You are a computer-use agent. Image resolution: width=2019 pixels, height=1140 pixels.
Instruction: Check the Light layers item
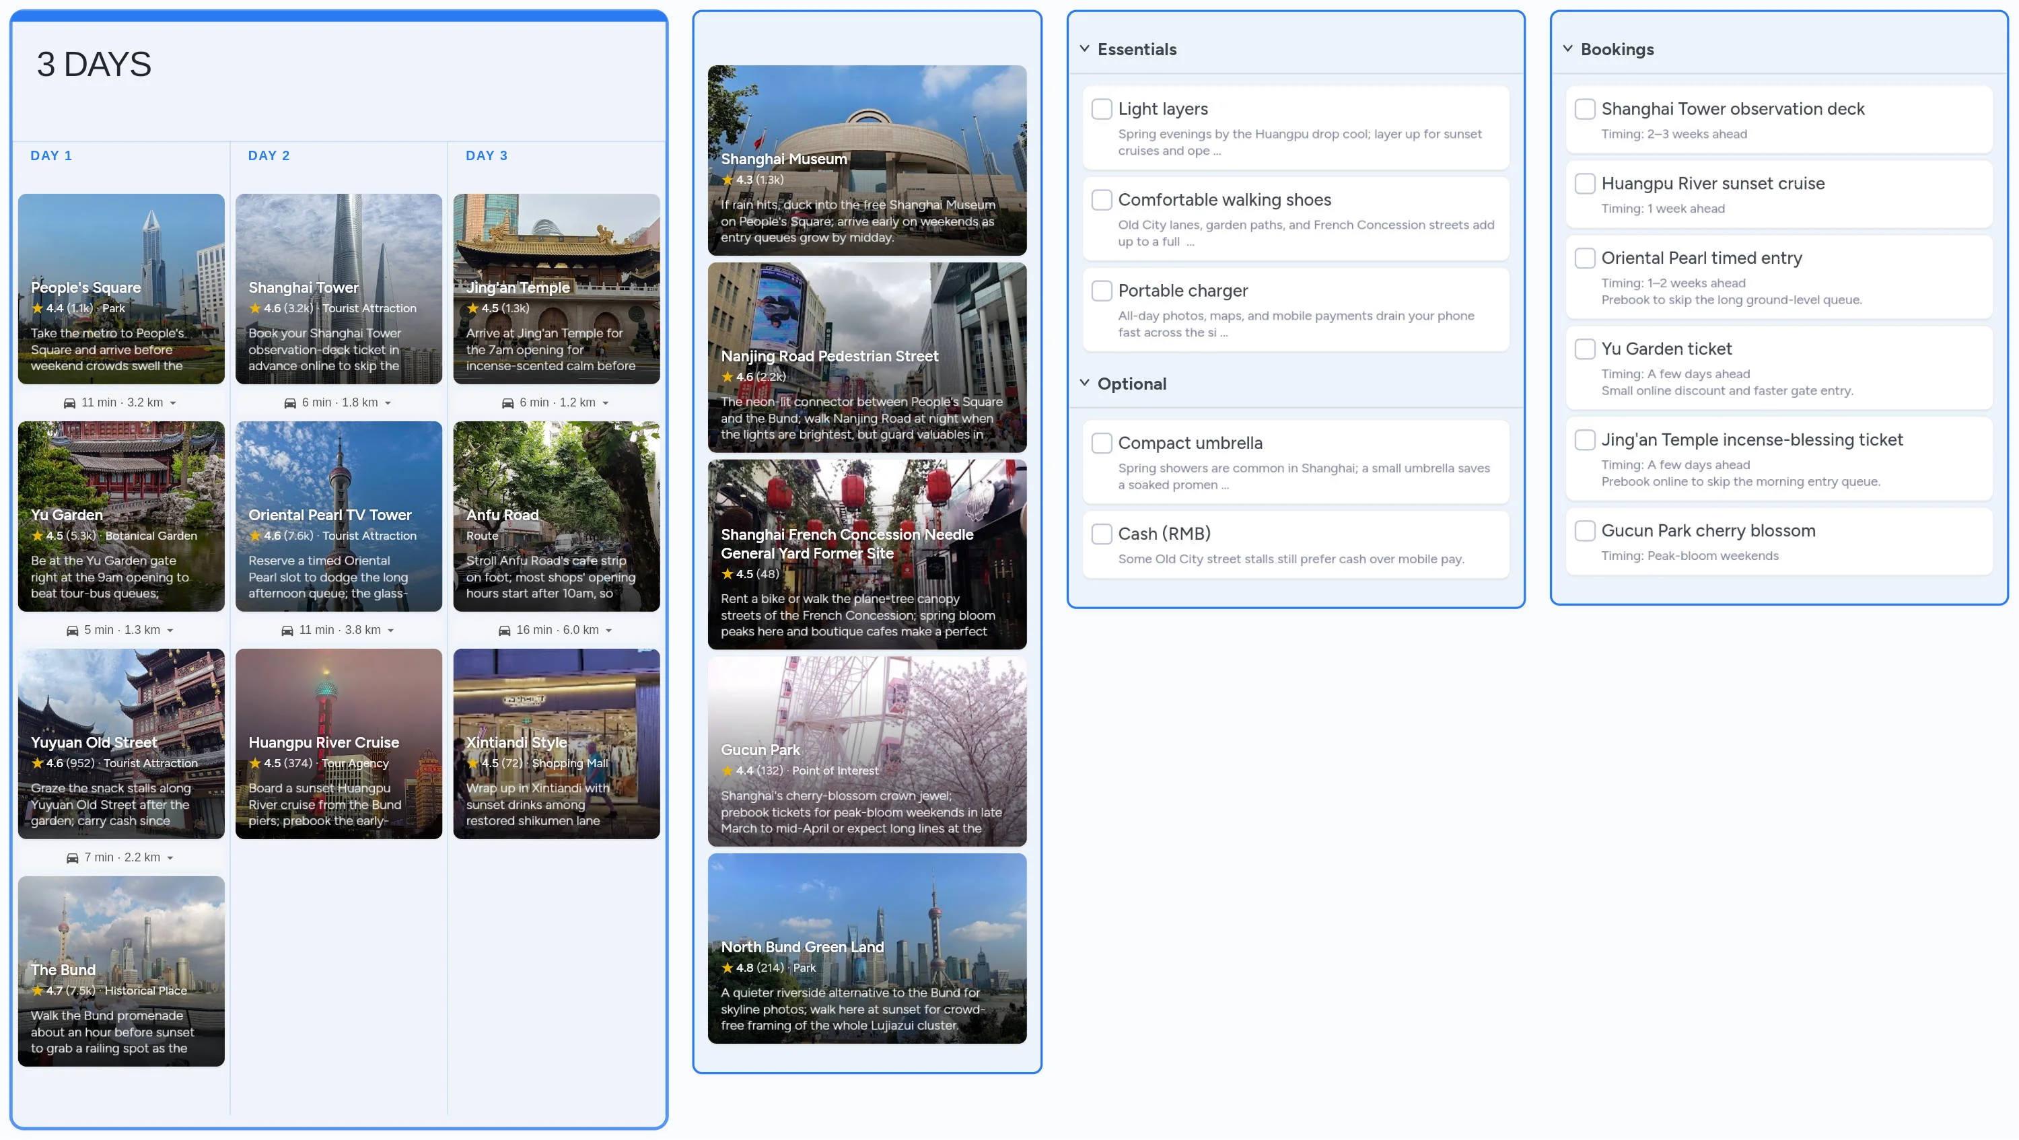click(x=1102, y=109)
